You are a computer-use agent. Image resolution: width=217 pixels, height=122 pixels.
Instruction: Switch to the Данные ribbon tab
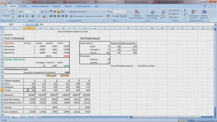[x=68, y=6]
